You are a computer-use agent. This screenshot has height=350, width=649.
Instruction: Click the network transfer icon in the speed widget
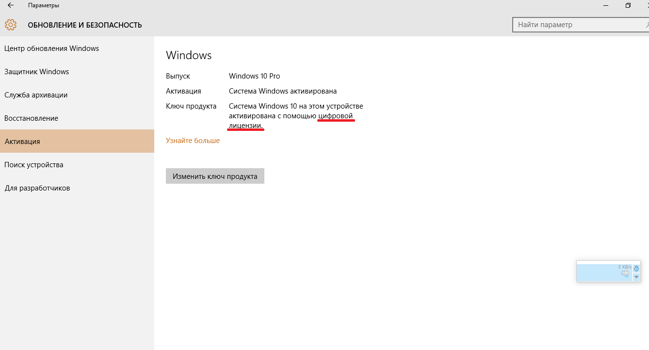(625, 274)
